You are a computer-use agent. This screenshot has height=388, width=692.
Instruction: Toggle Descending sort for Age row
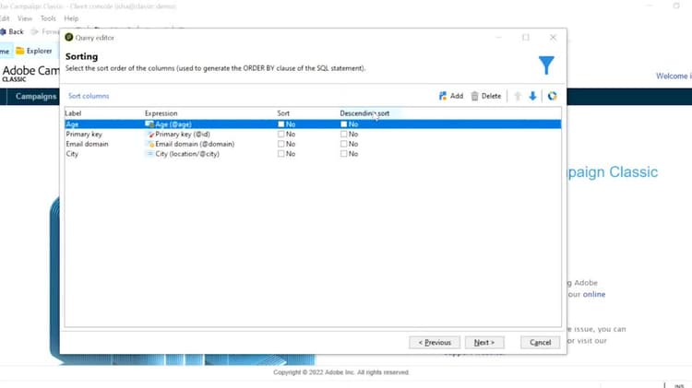344,124
